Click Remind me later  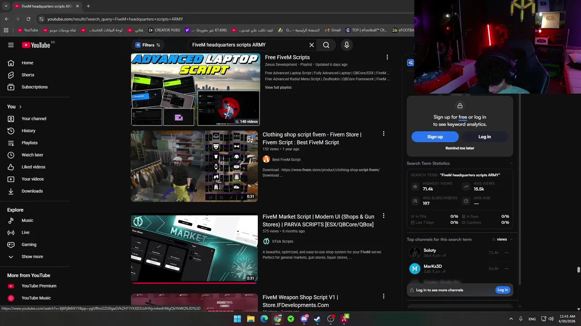(460, 148)
